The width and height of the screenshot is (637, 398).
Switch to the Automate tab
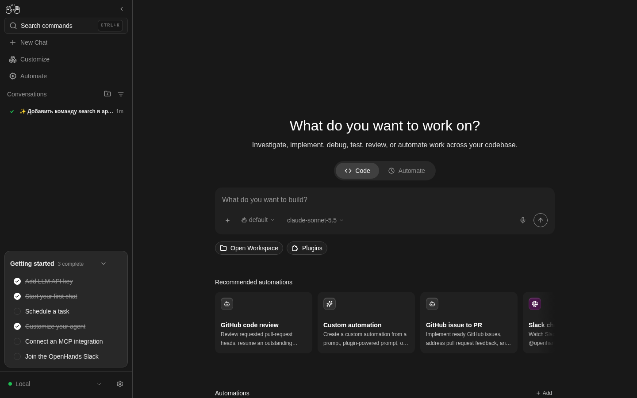[x=407, y=171]
